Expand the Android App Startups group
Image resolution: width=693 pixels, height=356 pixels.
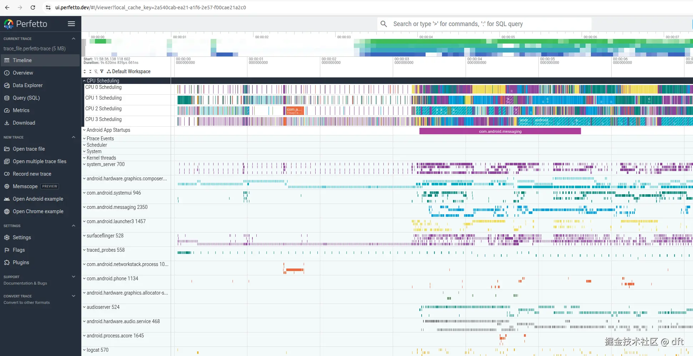(84, 130)
